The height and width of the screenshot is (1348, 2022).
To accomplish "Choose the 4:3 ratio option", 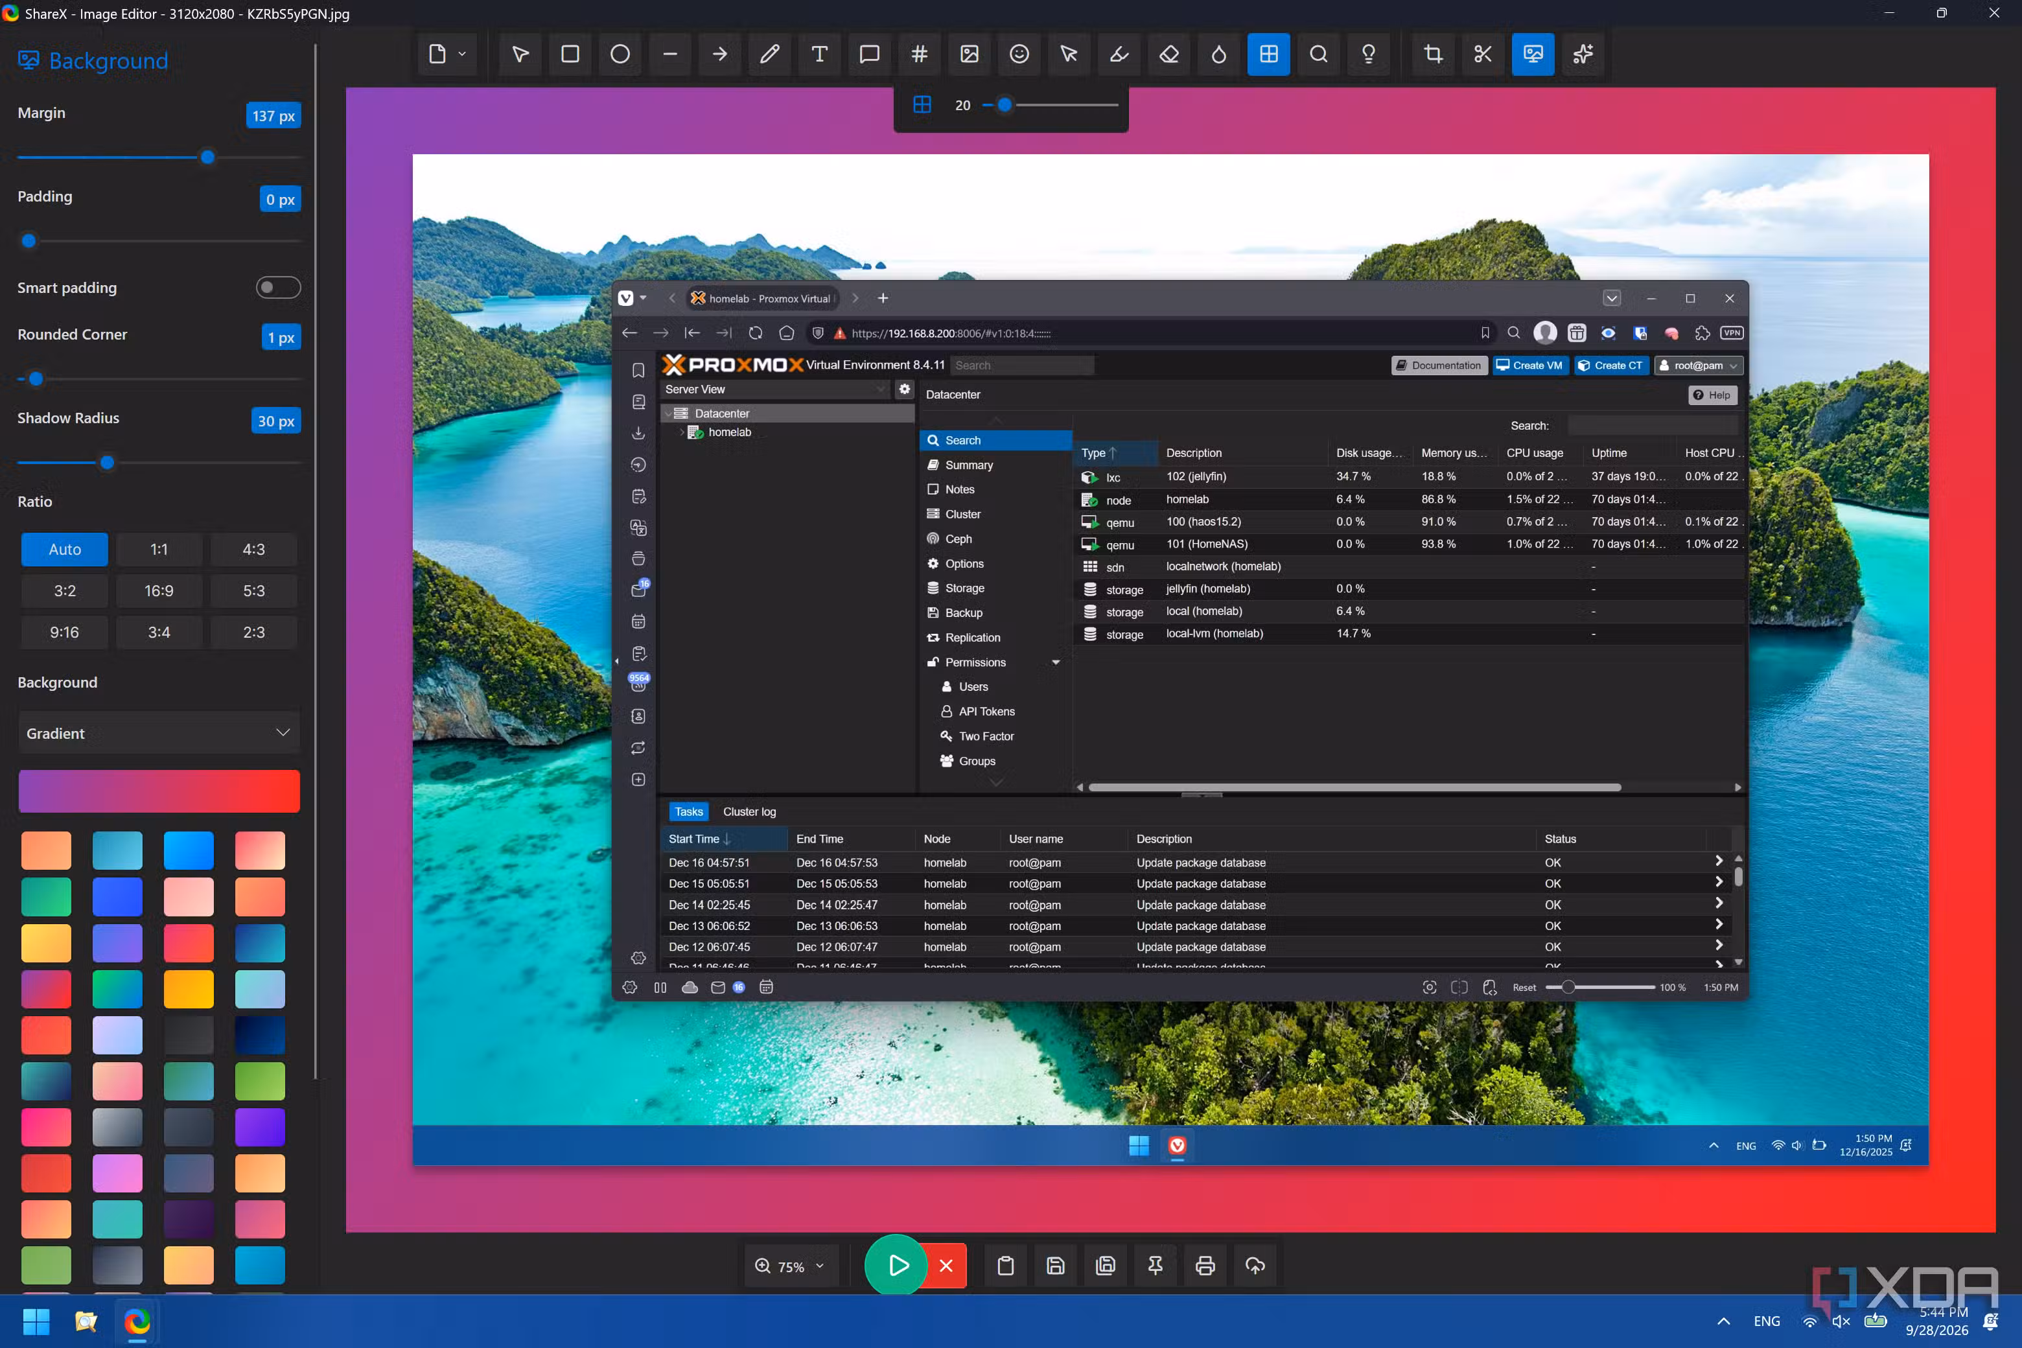I will pyautogui.click(x=253, y=550).
